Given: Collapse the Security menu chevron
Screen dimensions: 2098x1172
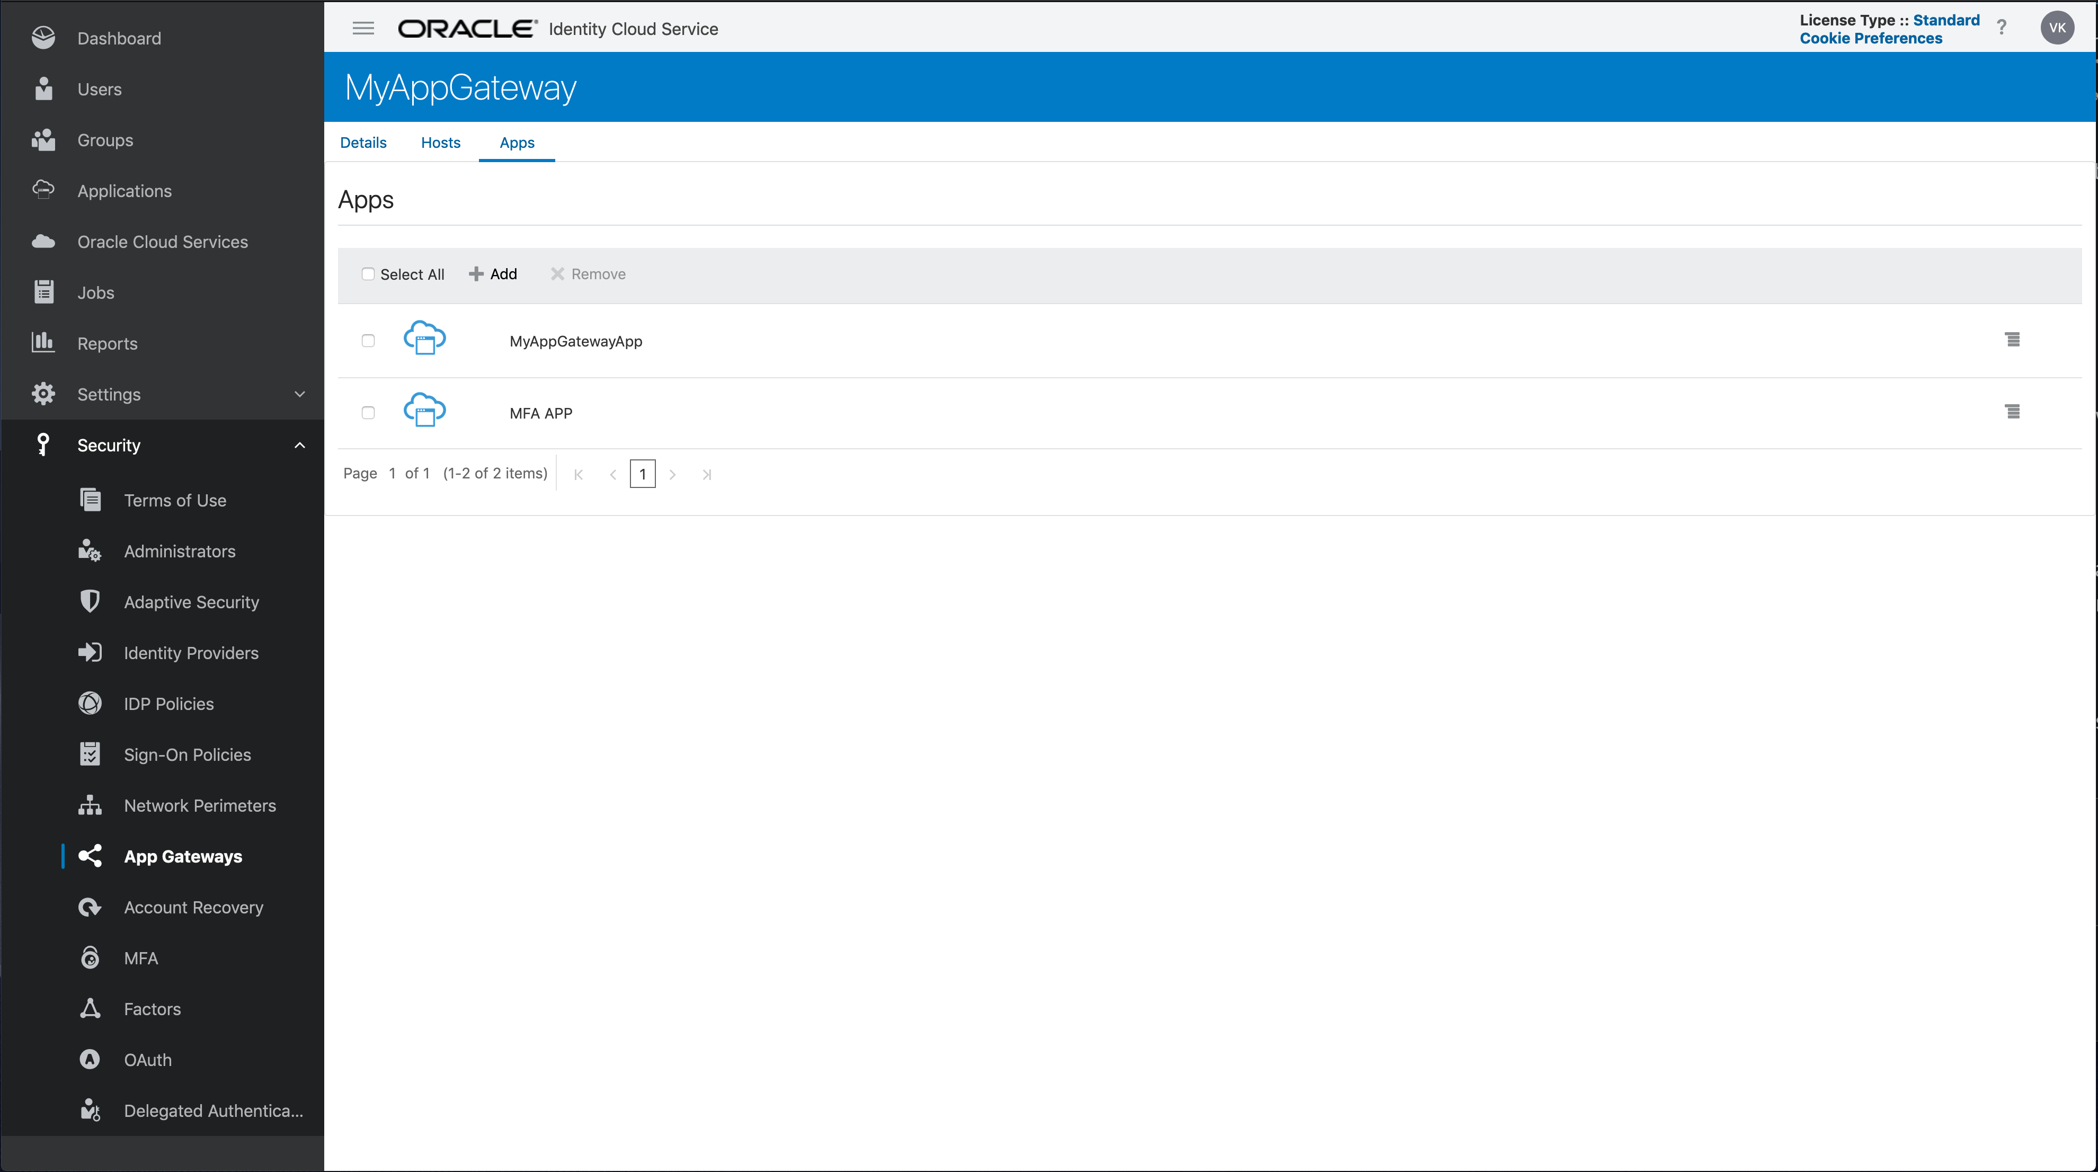Looking at the screenshot, I should (300, 445).
